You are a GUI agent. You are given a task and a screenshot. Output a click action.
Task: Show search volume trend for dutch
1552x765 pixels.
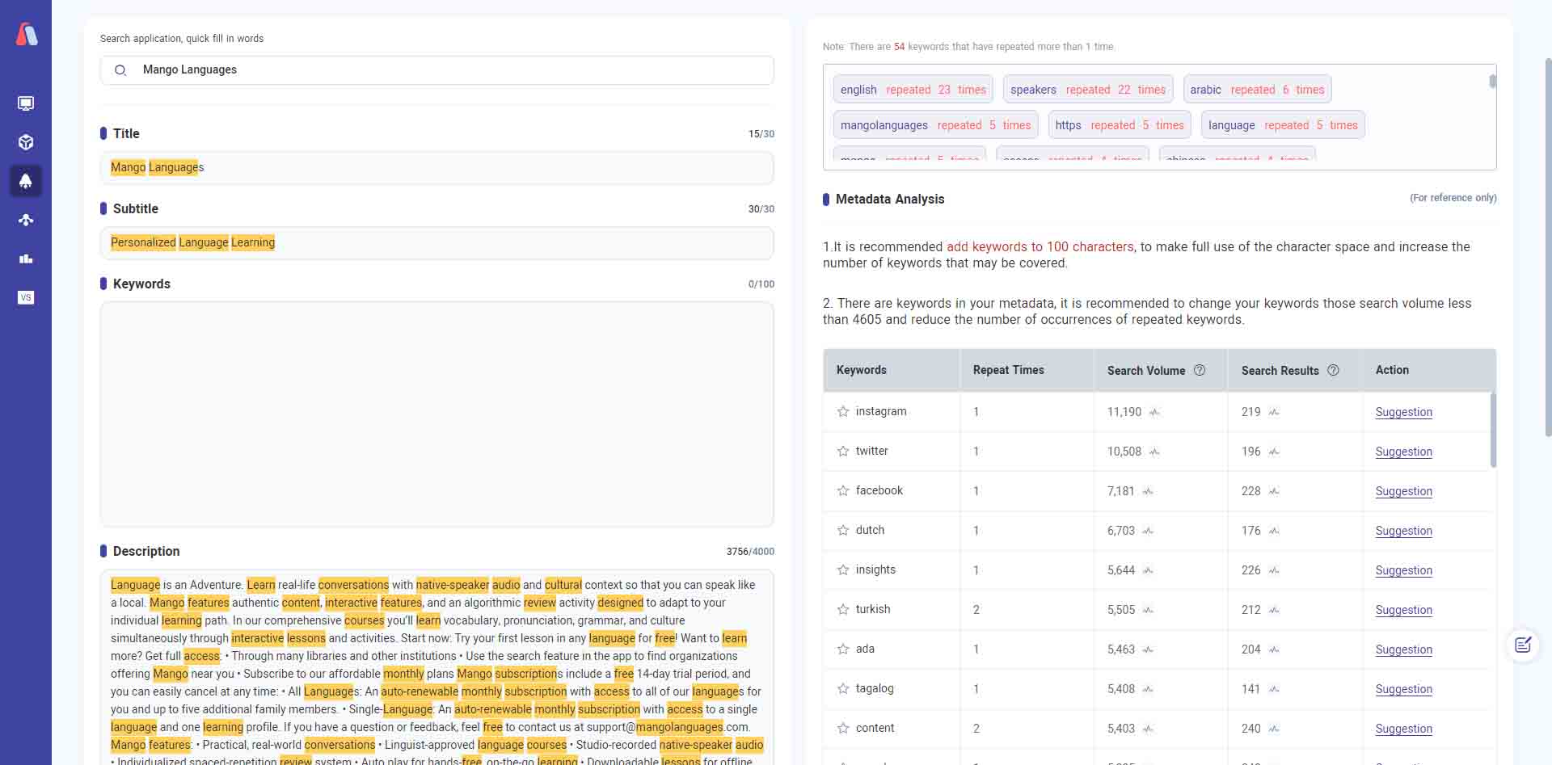(x=1148, y=531)
